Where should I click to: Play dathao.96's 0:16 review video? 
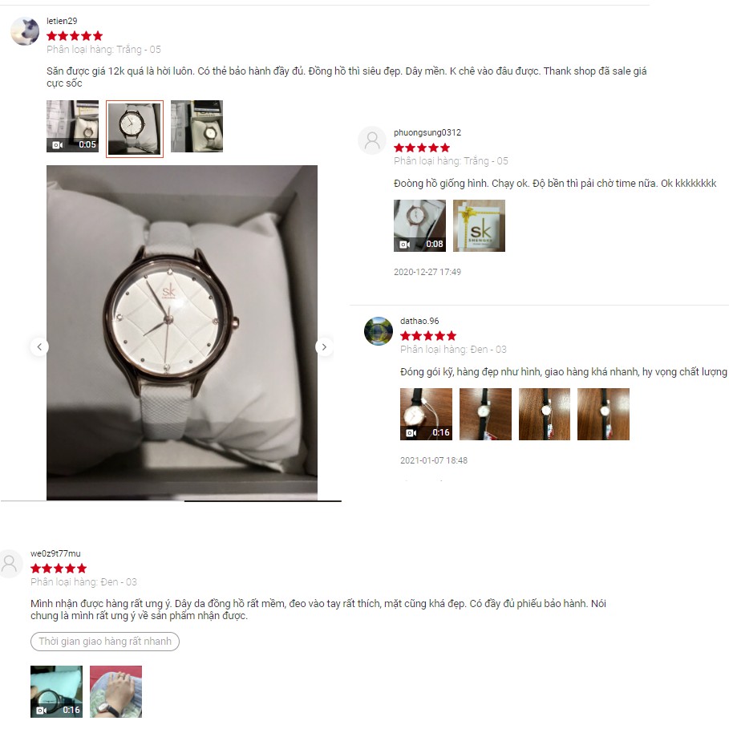[x=426, y=415]
